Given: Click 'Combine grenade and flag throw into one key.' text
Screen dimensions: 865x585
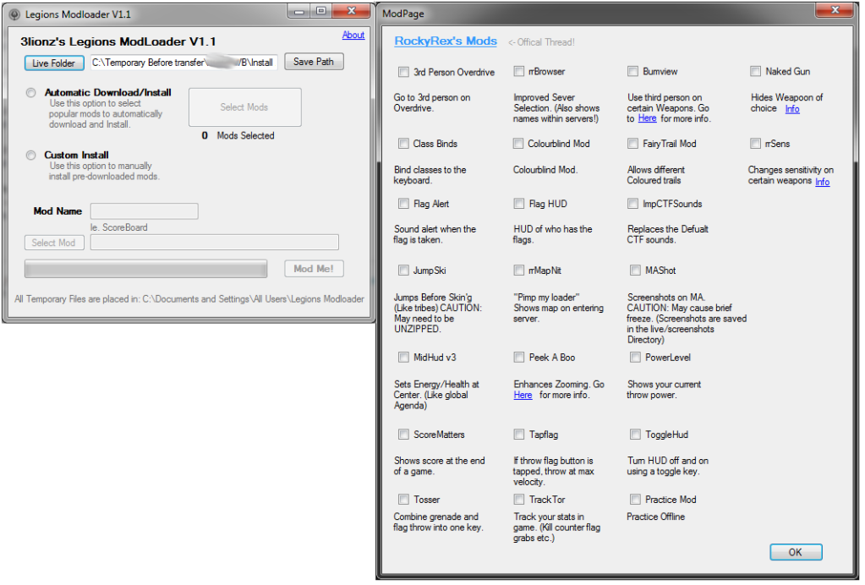Looking at the screenshot, I should click(x=439, y=522).
